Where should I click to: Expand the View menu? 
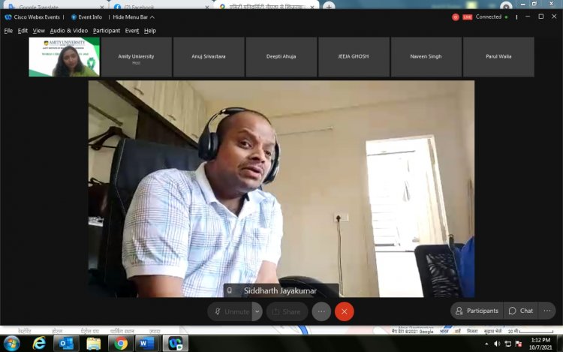tap(39, 31)
